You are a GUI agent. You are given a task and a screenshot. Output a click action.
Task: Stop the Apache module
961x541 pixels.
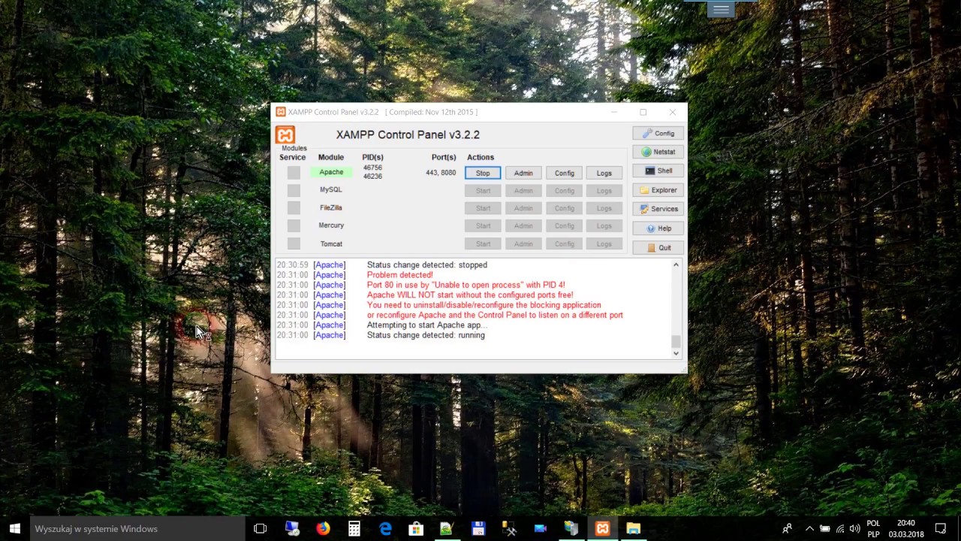[x=483, y=173]
